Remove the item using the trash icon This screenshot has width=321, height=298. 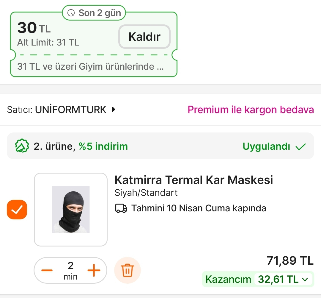coord(127,270)
